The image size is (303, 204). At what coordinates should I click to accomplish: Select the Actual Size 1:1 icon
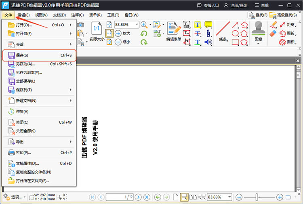pyautogui.click(x=97, y=28)
